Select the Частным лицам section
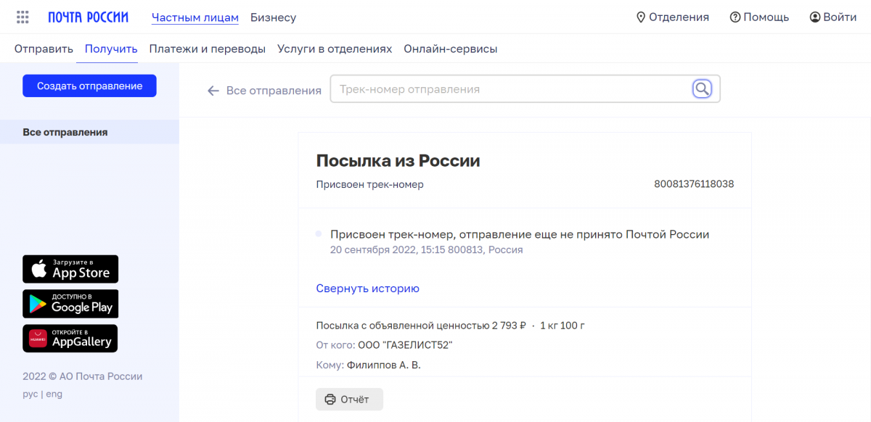The image size is (871, 422). [195, 17]
